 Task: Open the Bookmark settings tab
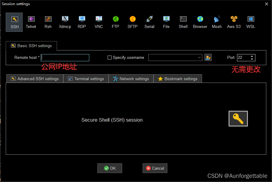coord(178,79)
